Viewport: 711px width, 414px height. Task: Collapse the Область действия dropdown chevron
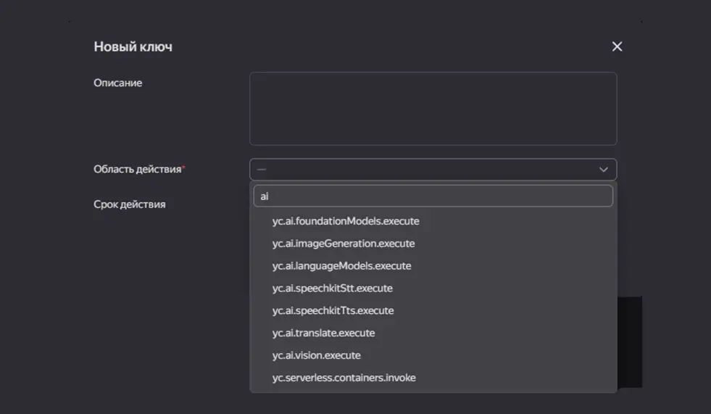[603, 170]
